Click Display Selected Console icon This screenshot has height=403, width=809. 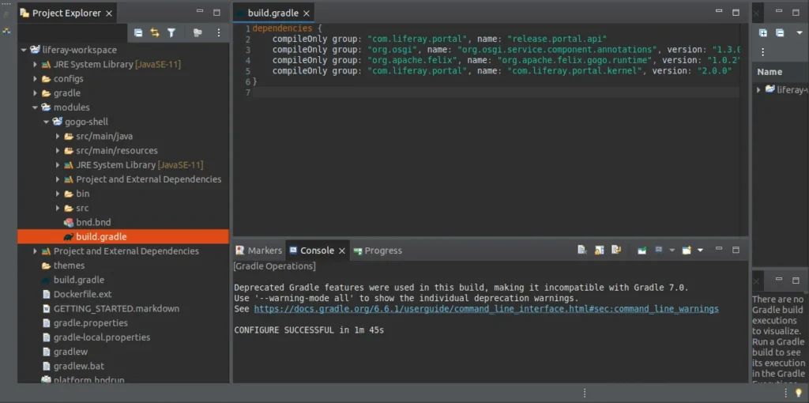click(x=658, y=250)
